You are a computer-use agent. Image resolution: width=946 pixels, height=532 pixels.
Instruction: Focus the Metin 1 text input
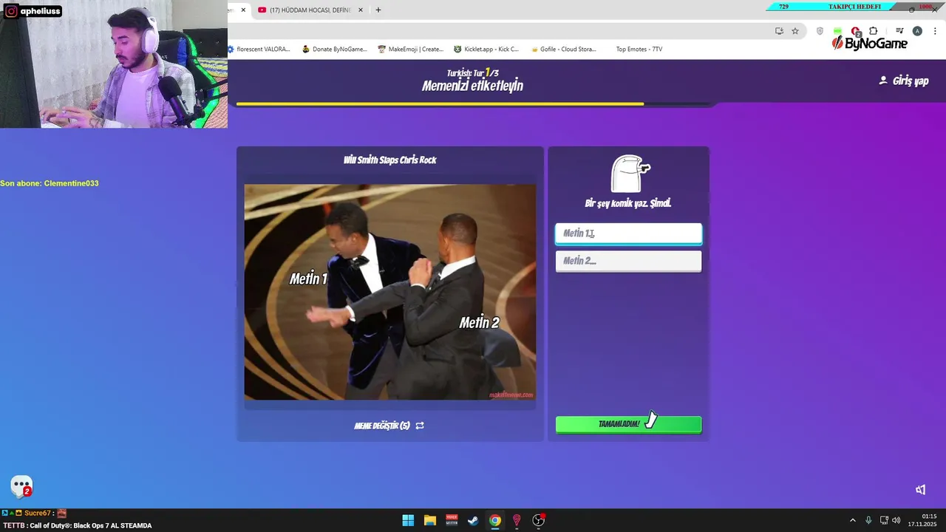pos(628,233)
